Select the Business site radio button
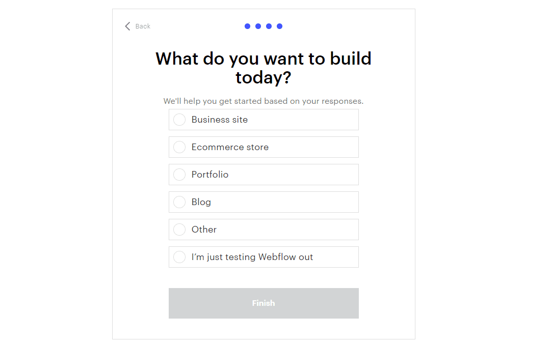The width and height of the screenshot is (552, 343). [179, 120]
